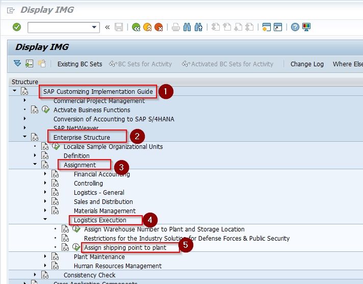The image size is (363, 284).
Task: Click Activated BC Sets for Activity button
Action: [227, 64]
